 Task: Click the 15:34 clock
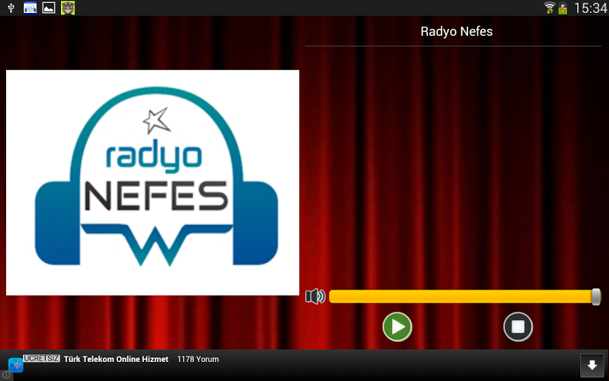[590, 8]
